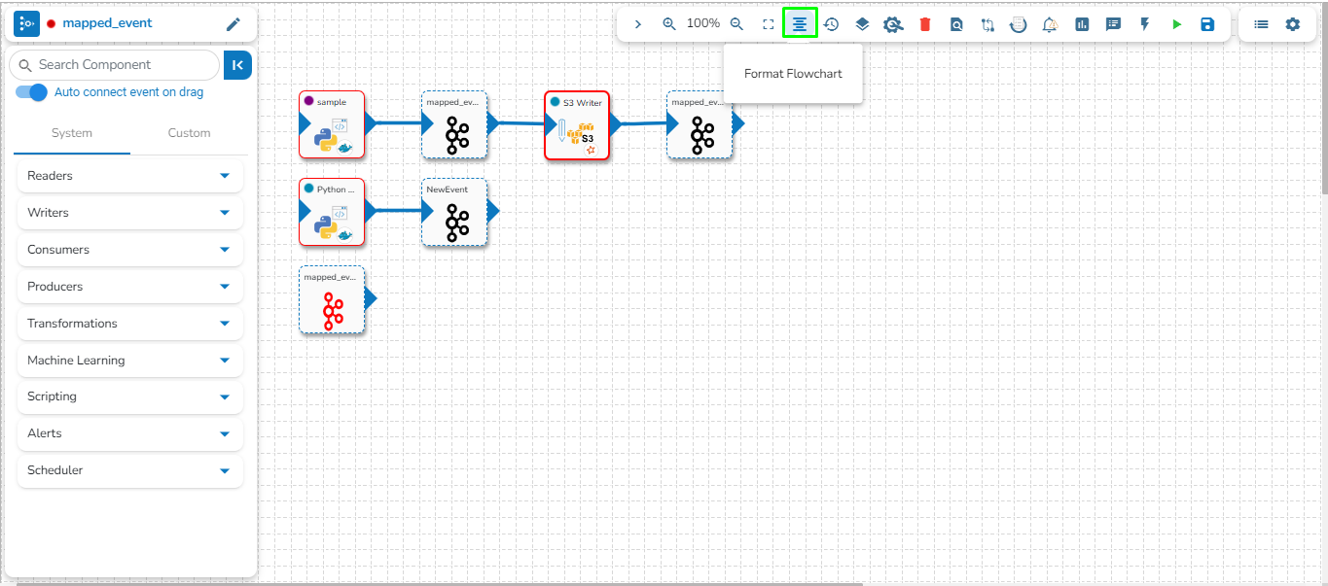Click the Format Flowchart icon
The height and width of the screenshot is (586, 1328).
click(x=800, y=23)
